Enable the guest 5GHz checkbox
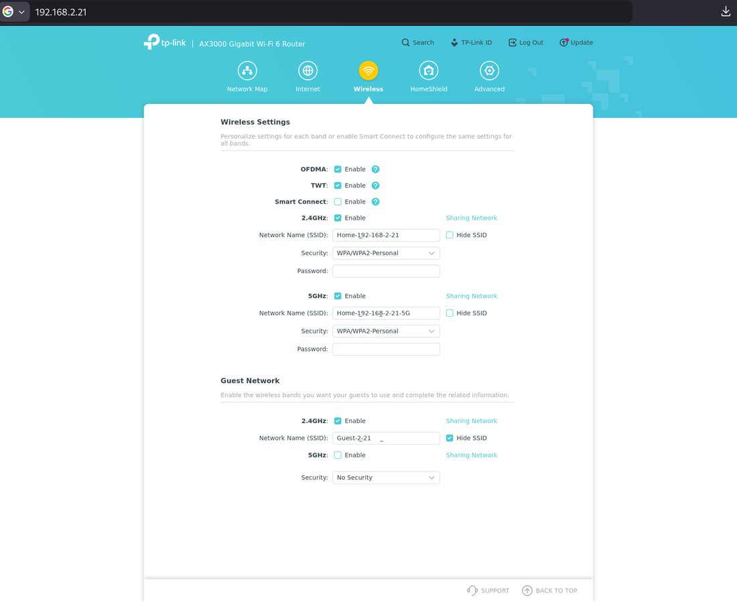 pos(338,455)
